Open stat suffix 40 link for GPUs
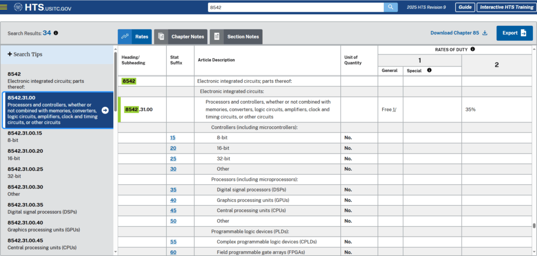Image resolution: width=537 pixels, height=256 pixels. 173,200
